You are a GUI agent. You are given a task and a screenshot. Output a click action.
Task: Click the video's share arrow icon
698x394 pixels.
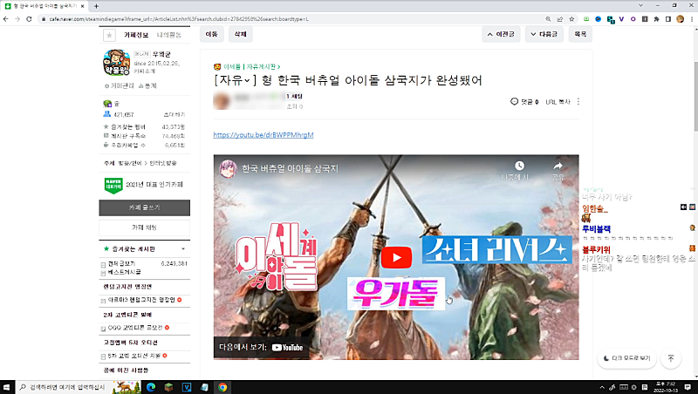[558, 166]
